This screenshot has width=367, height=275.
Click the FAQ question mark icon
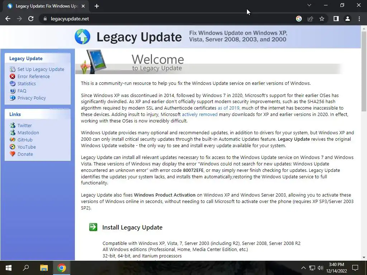[13, 91]
